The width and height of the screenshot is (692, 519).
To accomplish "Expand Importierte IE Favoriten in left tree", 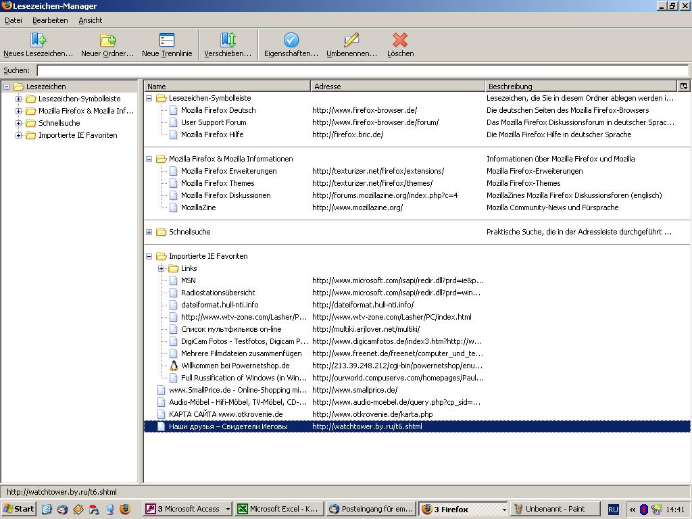I will [18, 135].
